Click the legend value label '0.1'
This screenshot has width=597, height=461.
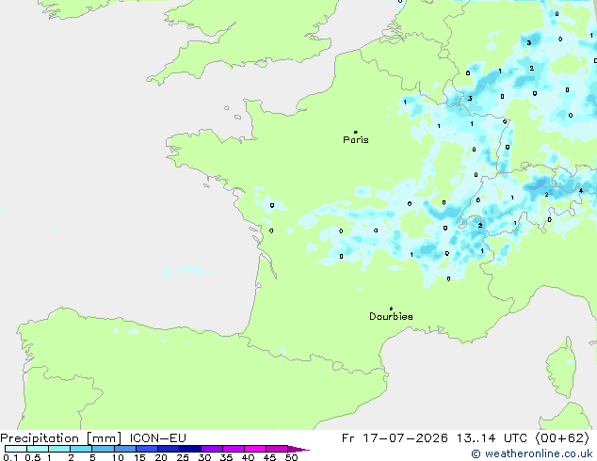click(11, 457)
